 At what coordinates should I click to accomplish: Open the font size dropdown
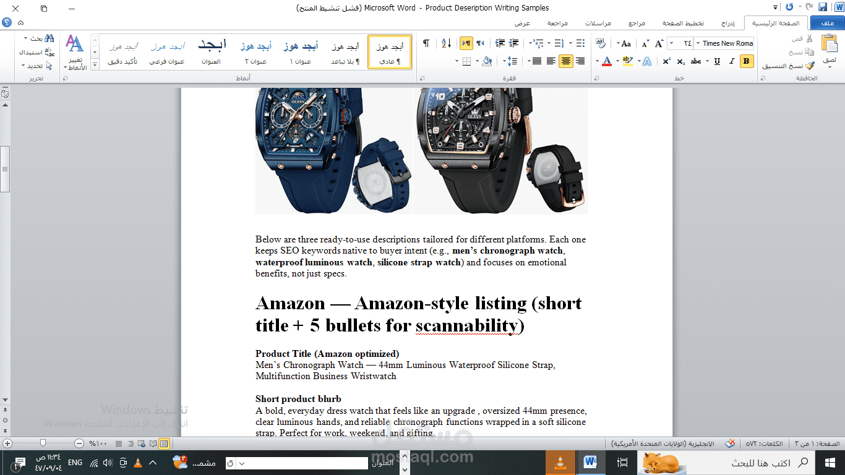click(672, 43)
